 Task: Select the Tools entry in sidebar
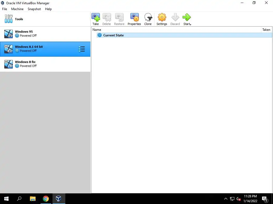click(45, 19)
